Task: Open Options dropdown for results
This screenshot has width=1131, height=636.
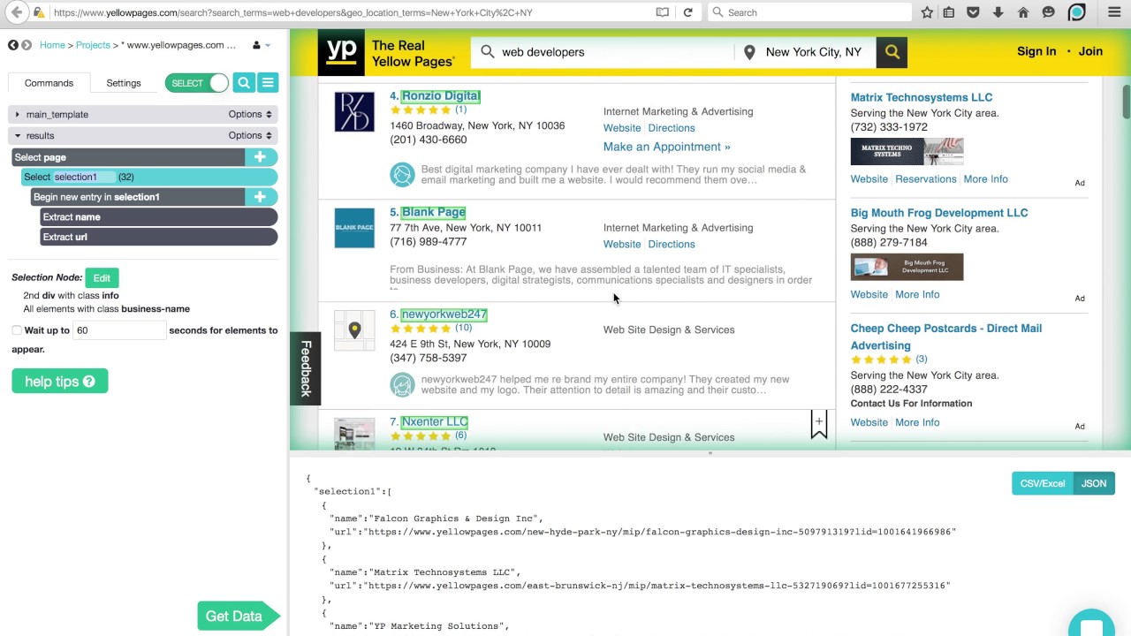Action: tap(250, 135)
